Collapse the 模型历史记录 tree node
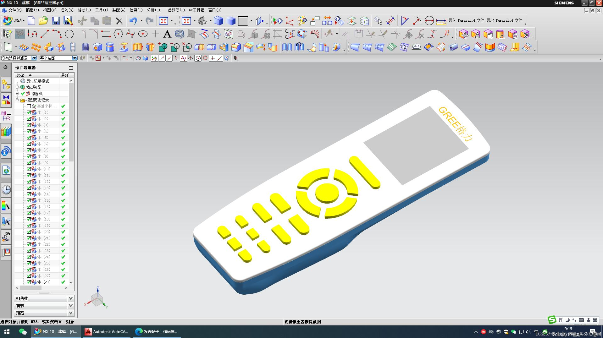Screen dimensions: 603x338 (x=17, y=100)
